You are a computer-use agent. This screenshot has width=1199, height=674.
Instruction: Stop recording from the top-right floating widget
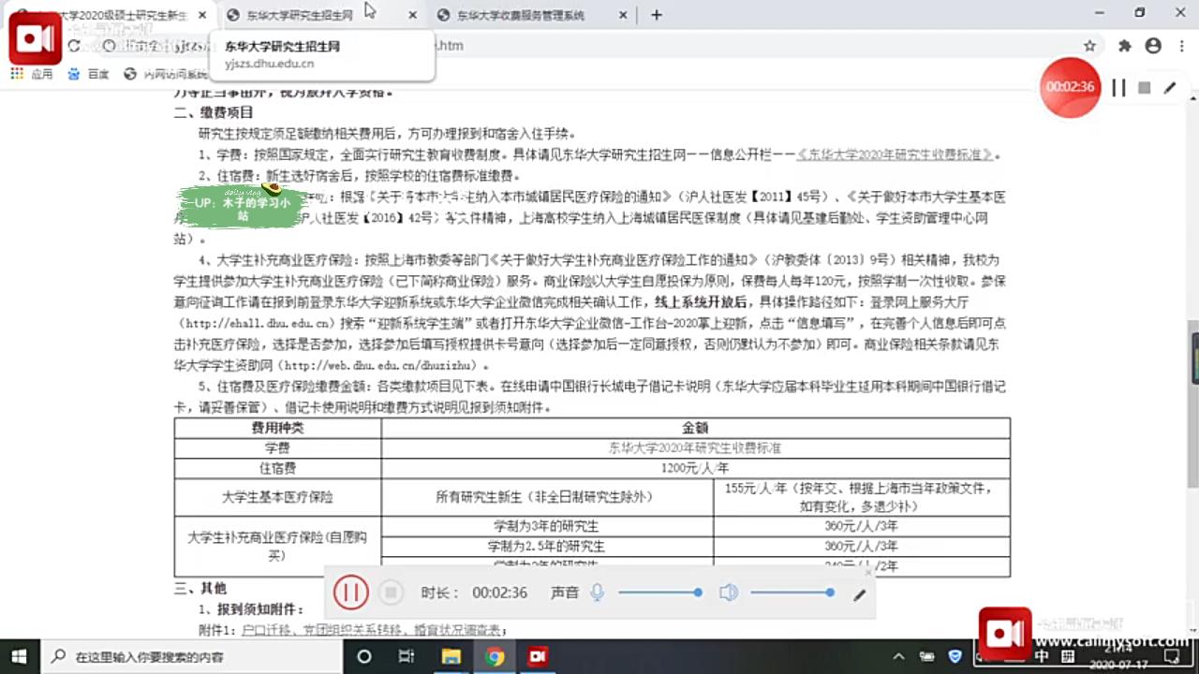pos(1144,87)
